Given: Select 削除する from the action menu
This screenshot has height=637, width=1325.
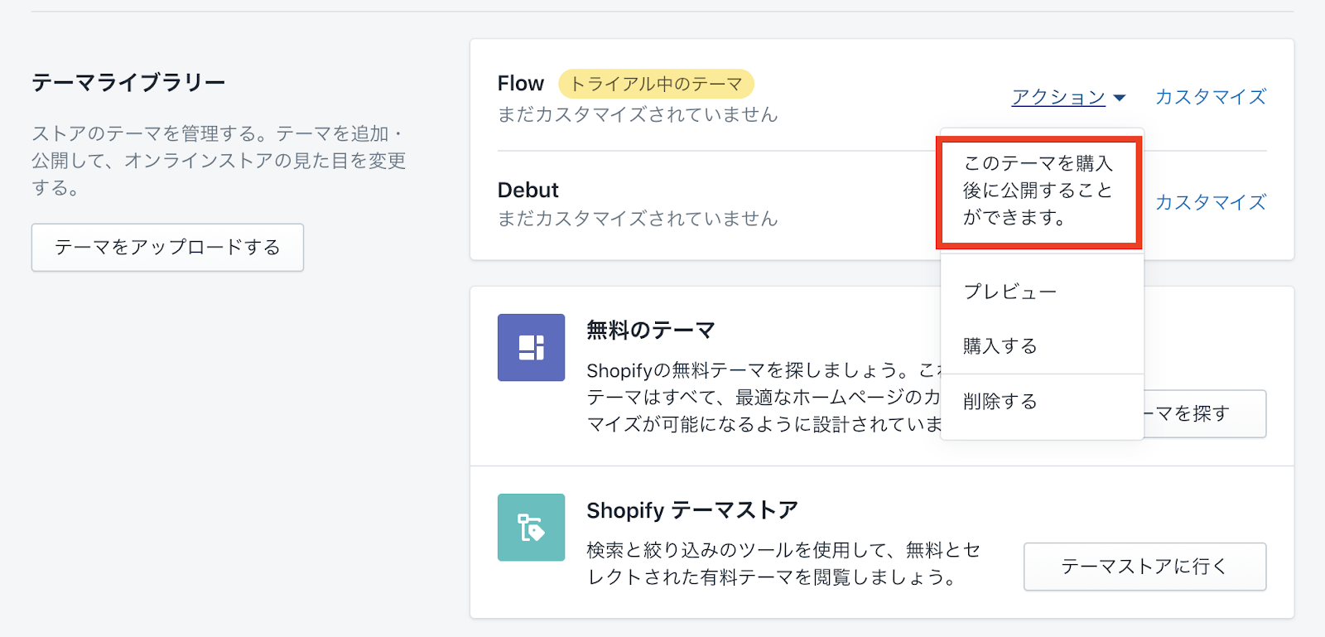Looking at the screenshot, I should 1000,402.
